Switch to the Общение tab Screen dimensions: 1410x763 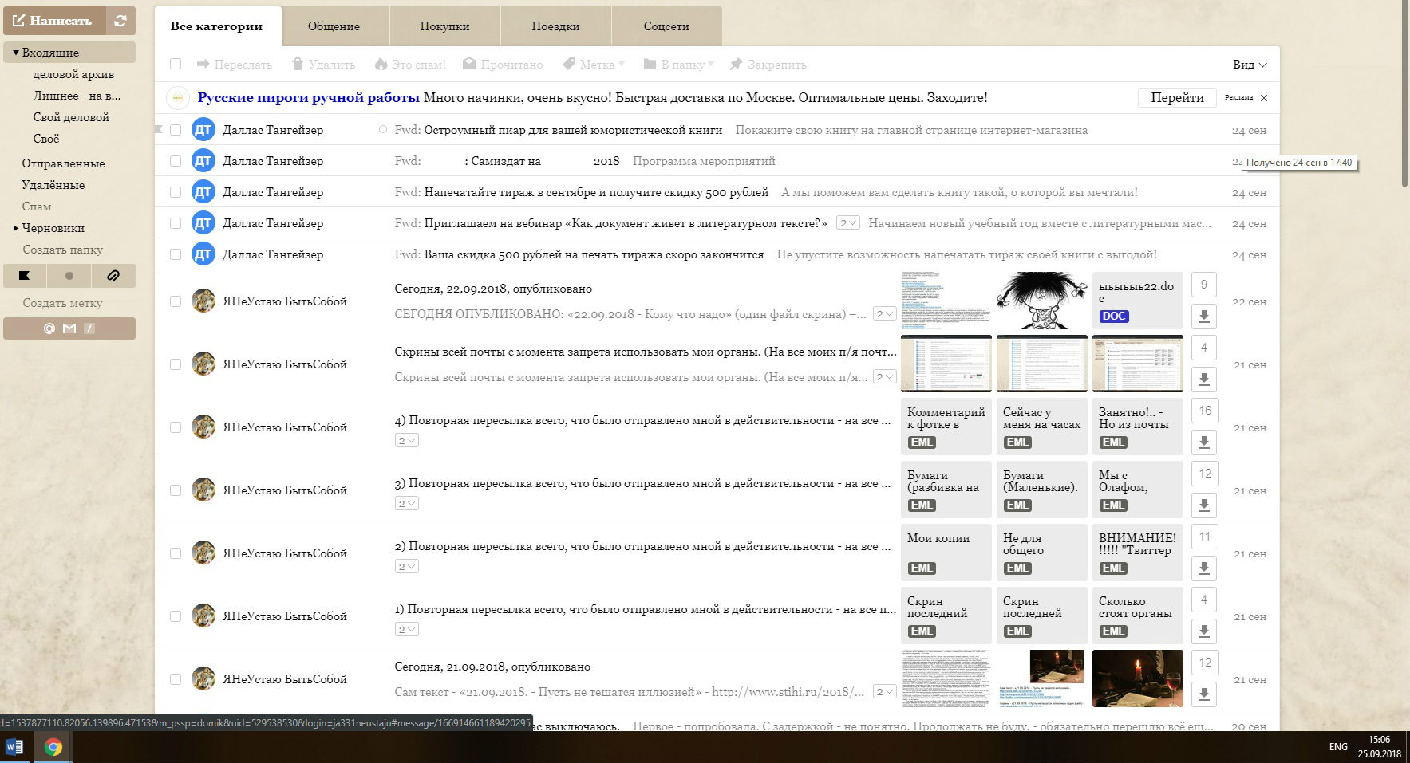click(x=334, y=26)
